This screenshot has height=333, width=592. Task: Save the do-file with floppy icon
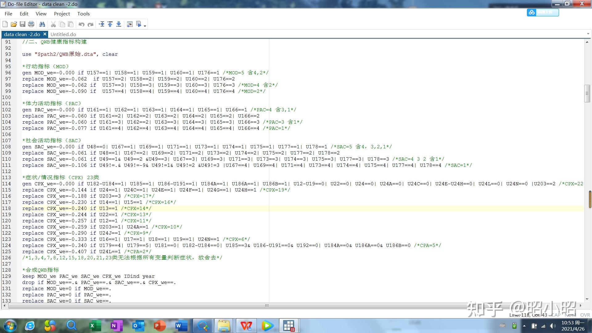(x=23, y=24)
